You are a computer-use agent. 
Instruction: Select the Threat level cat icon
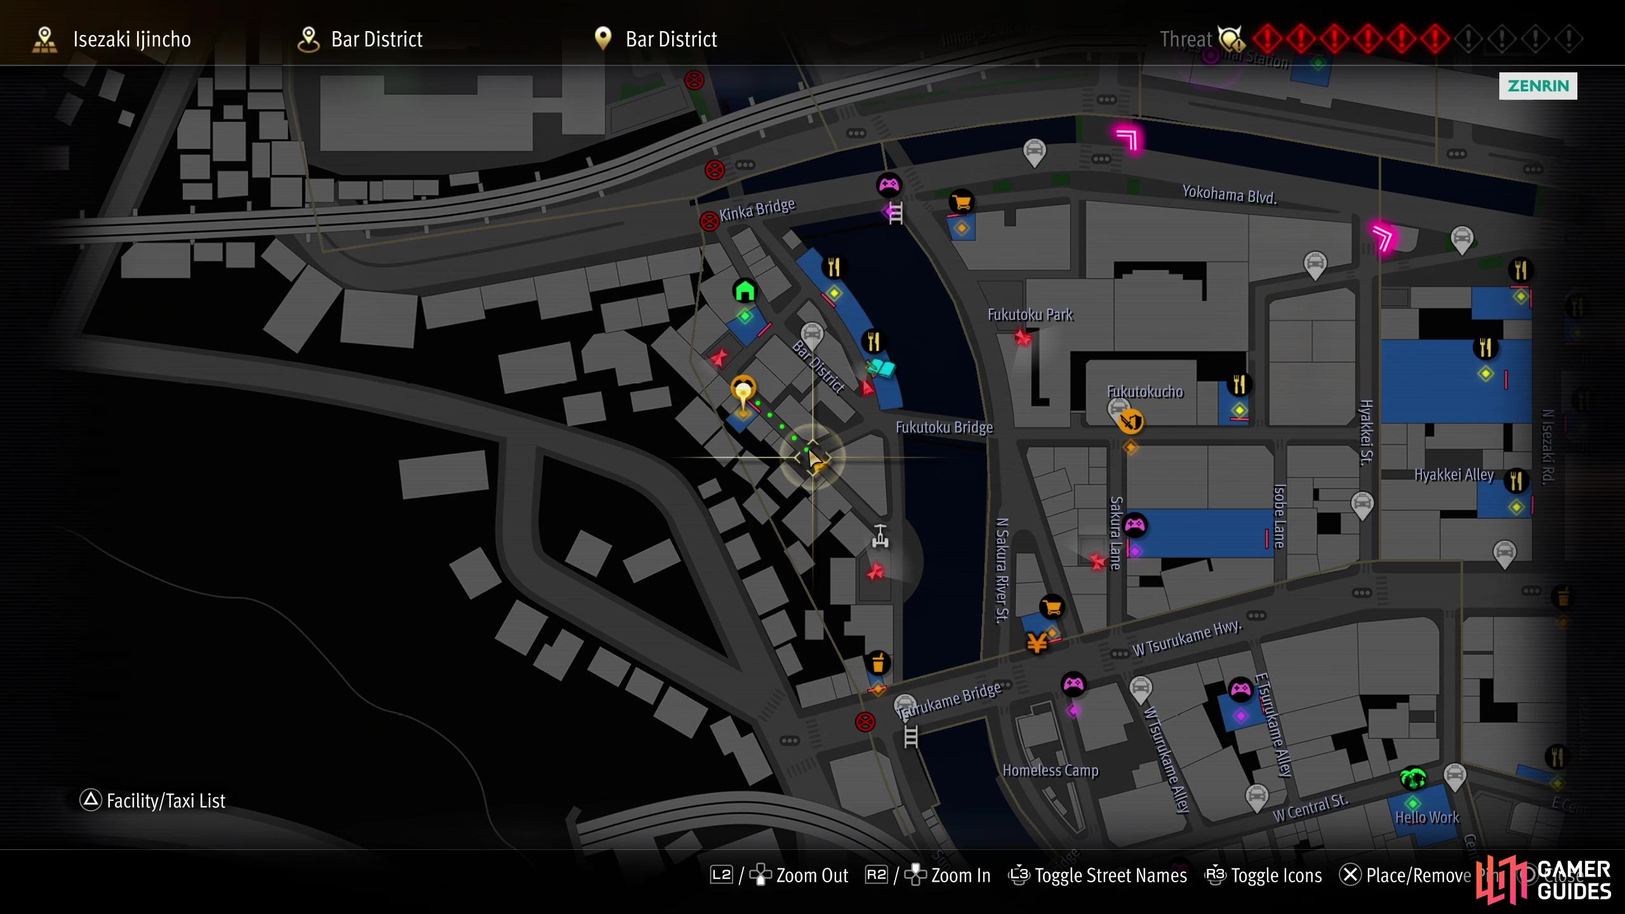coord(1231,39)
